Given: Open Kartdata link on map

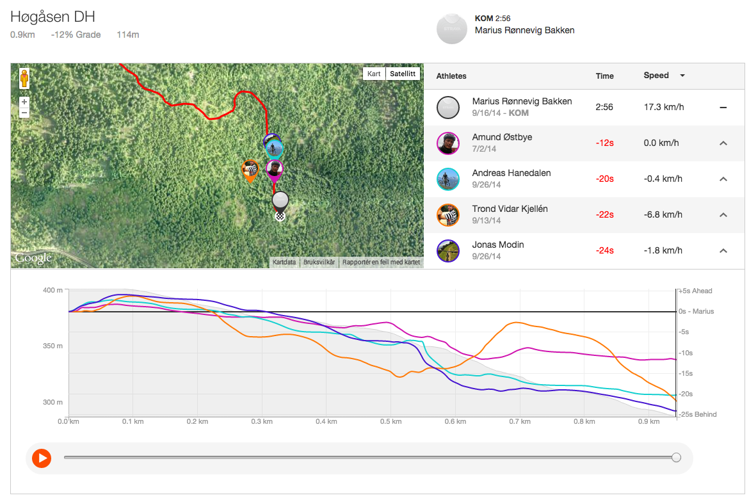Looking at the screenshot, I should click(x=284, y=262).
